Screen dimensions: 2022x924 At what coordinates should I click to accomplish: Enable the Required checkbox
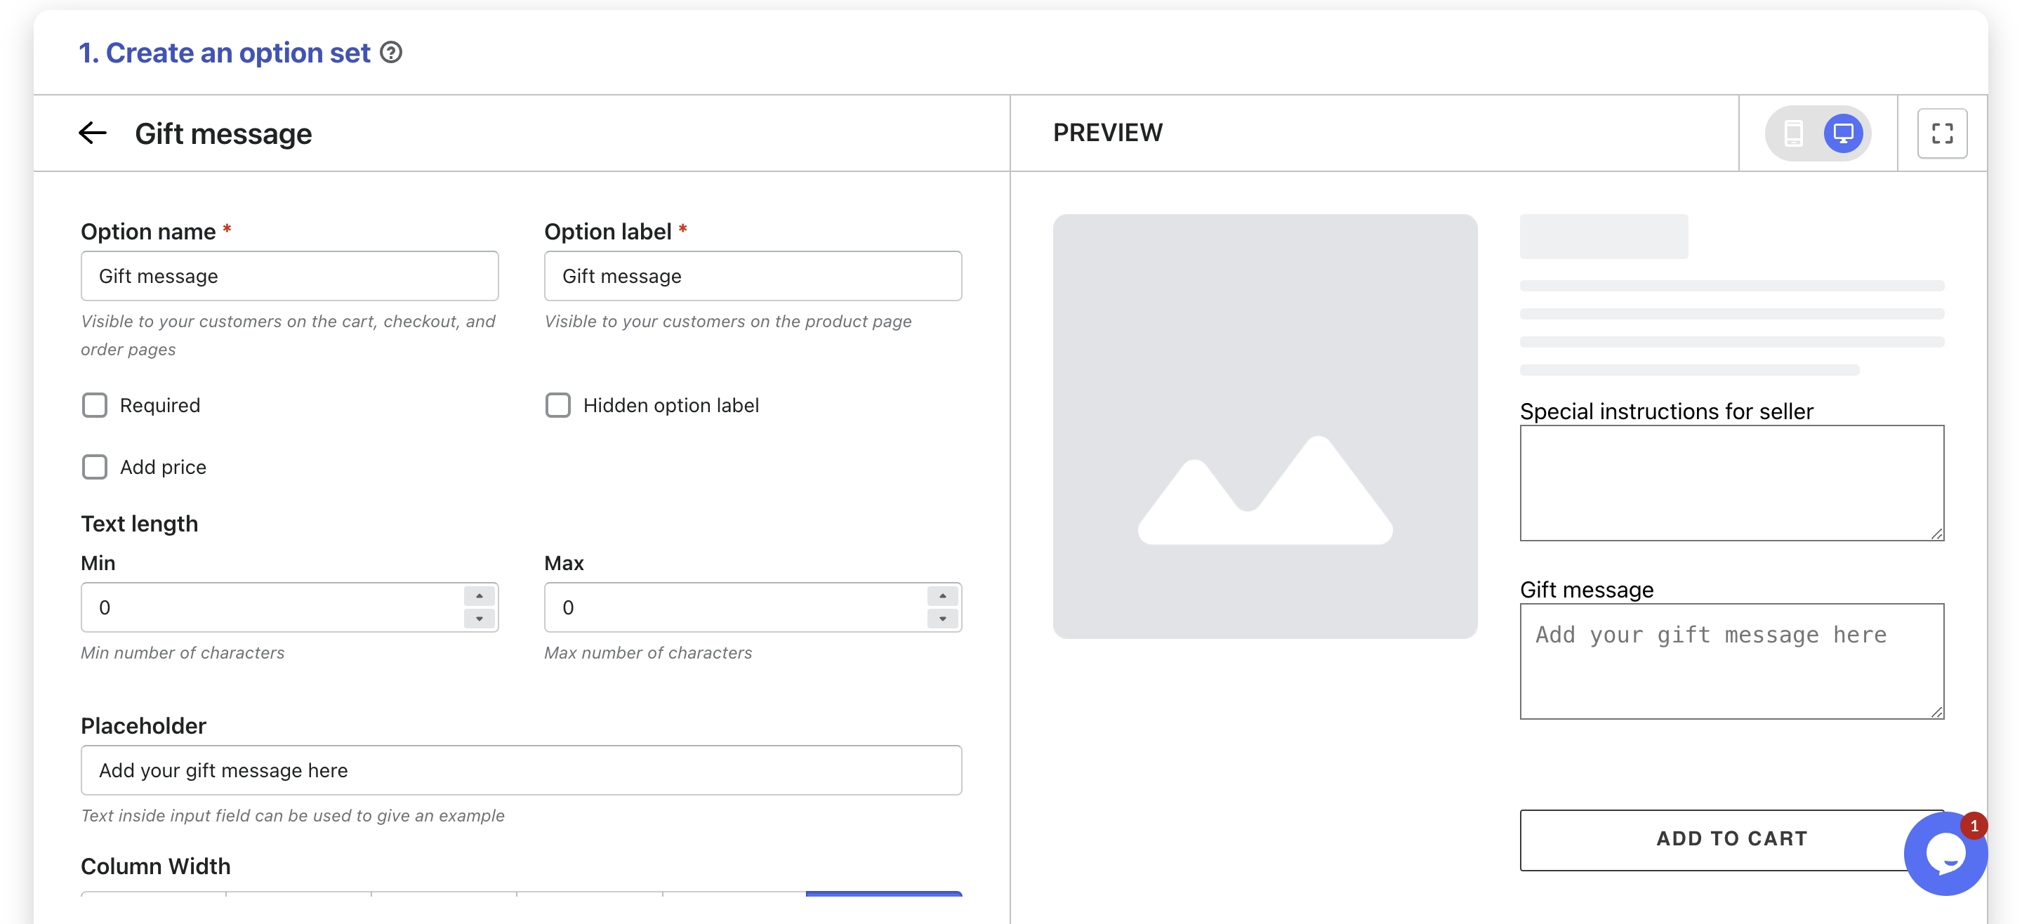pyautogui.click(x=95, y=405)
